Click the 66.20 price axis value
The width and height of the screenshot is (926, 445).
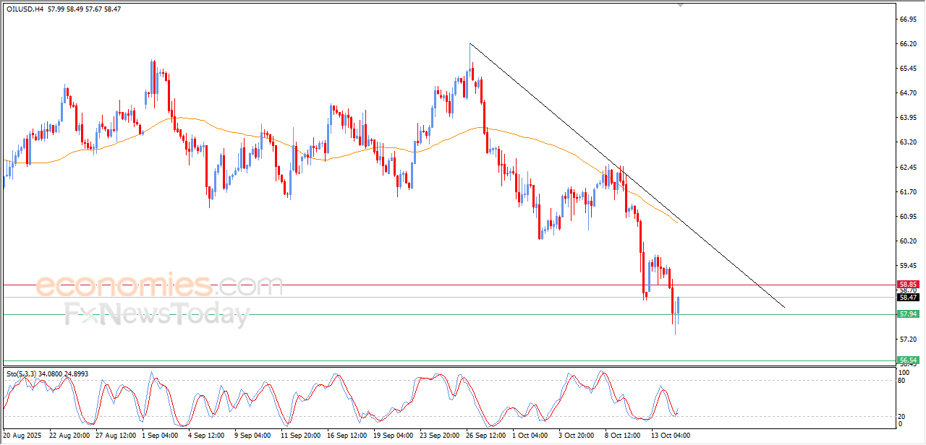(x=908, y=44)
